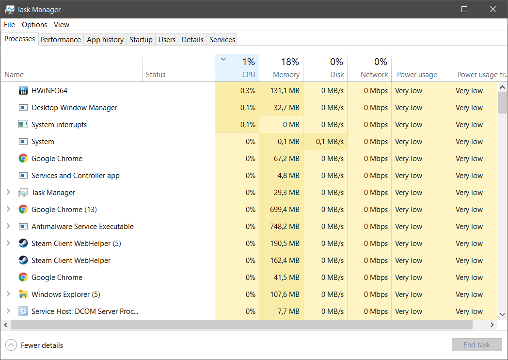
Task: Click the Steam Client WebHelper (5) icon
Action: pyautogui.click(x=23, y=244)
